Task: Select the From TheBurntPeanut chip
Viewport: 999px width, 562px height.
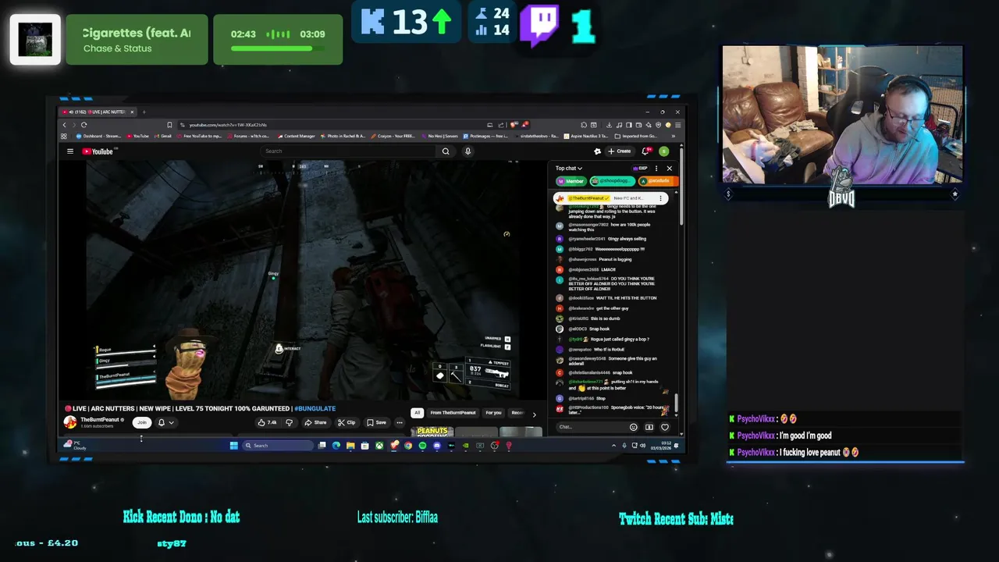Action: (x=453, y=413)
